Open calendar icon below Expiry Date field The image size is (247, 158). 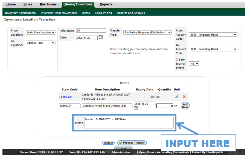point(136,108)
